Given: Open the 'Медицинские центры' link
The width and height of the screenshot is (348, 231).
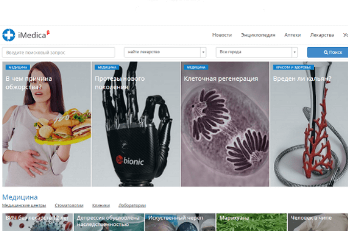Looking at the screenshot, I should click(24, 205).
